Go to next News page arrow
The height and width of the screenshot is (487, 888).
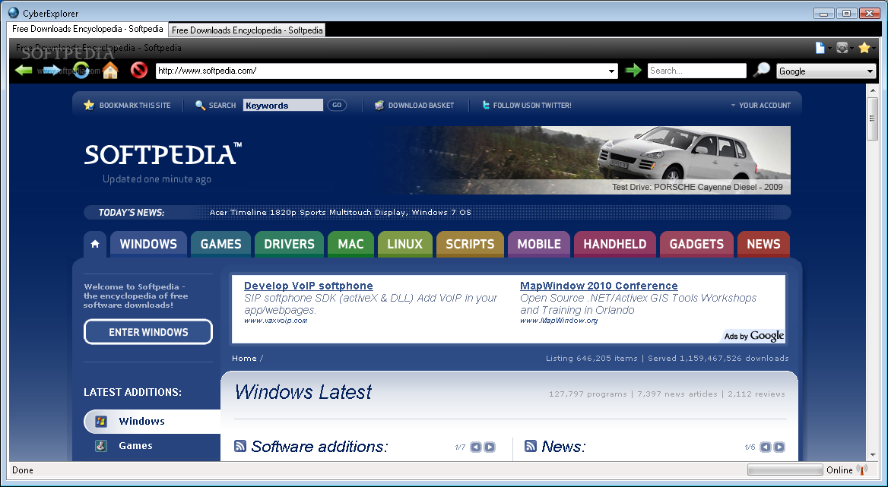(x=779, y=447)
